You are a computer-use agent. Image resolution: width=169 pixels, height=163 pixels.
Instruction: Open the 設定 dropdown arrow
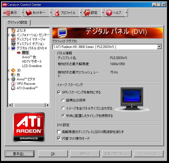103,13
